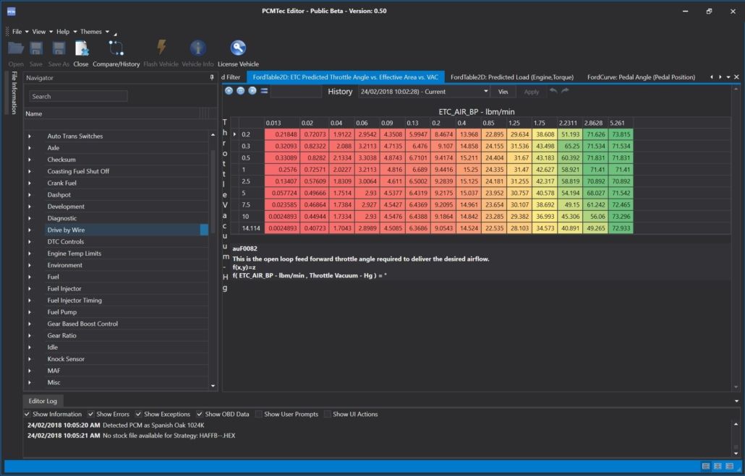Click the View button beside History
This screenshot has width=745, height=476.
tap(503, 92)
